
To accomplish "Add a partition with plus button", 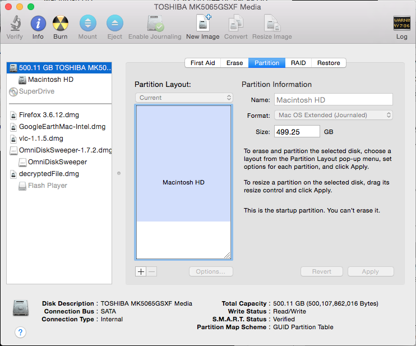I will 140,271.
